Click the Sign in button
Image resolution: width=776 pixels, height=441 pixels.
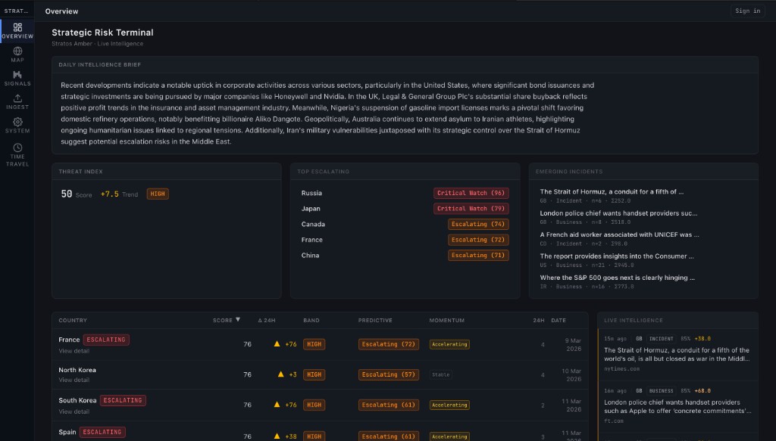click(747, 11)
